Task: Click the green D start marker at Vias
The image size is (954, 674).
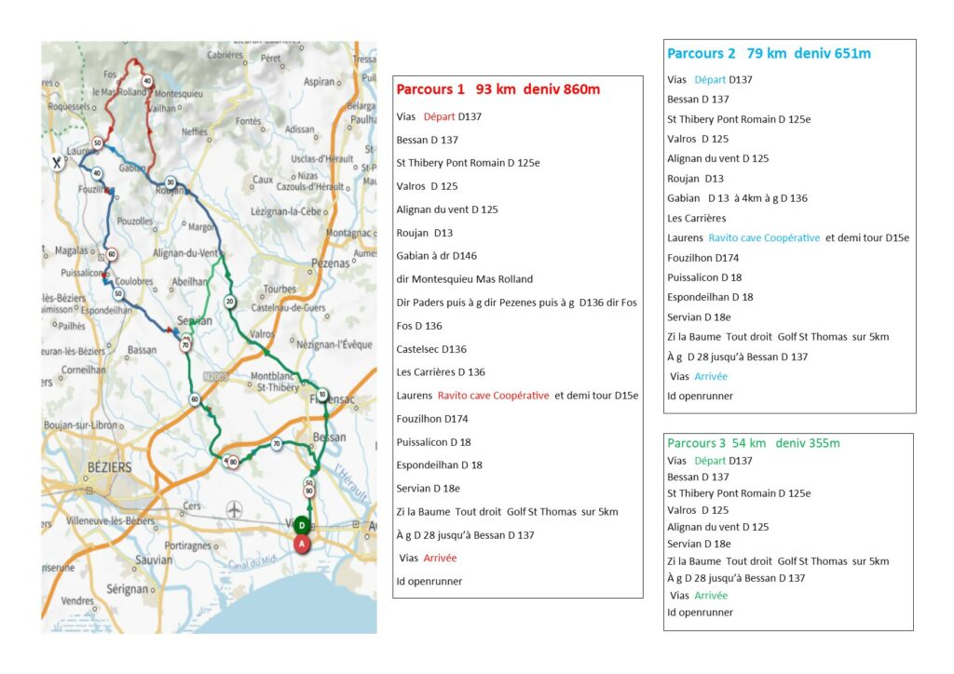Action: click(x=302, y=525)
